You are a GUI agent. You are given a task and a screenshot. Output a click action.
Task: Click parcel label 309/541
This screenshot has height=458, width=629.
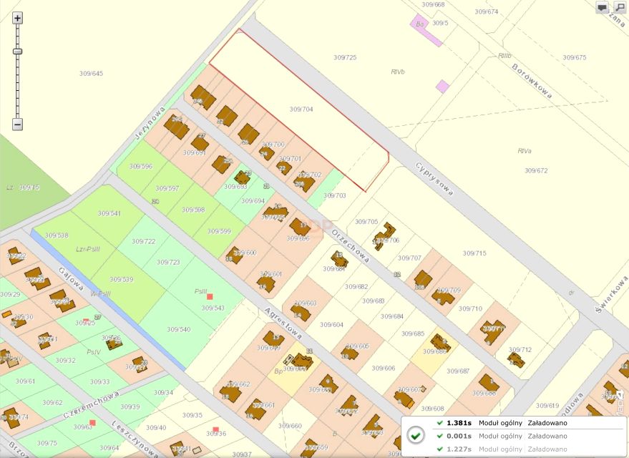tap(109, 213)
